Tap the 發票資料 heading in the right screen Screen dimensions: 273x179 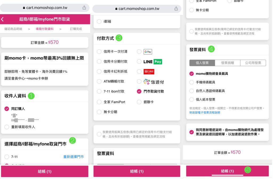click(198, 50)
